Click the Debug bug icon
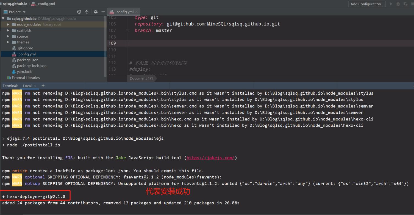Image resolution: width=414 pixels, height=215 pixels. pyautogui.click(x=399, y=4)
